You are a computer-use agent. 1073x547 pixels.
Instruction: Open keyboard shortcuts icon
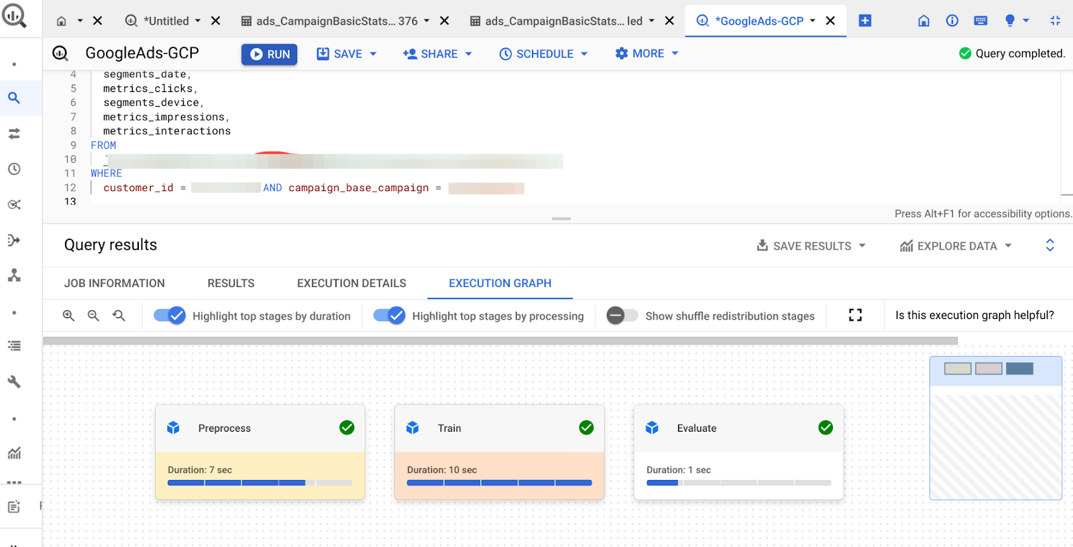pos(980,21)
